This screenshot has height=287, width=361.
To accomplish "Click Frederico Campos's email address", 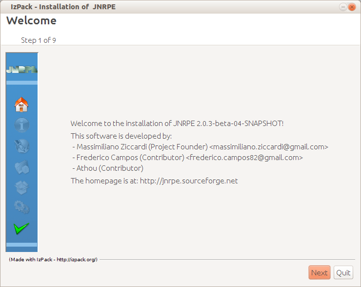I will tap(244, 158).
